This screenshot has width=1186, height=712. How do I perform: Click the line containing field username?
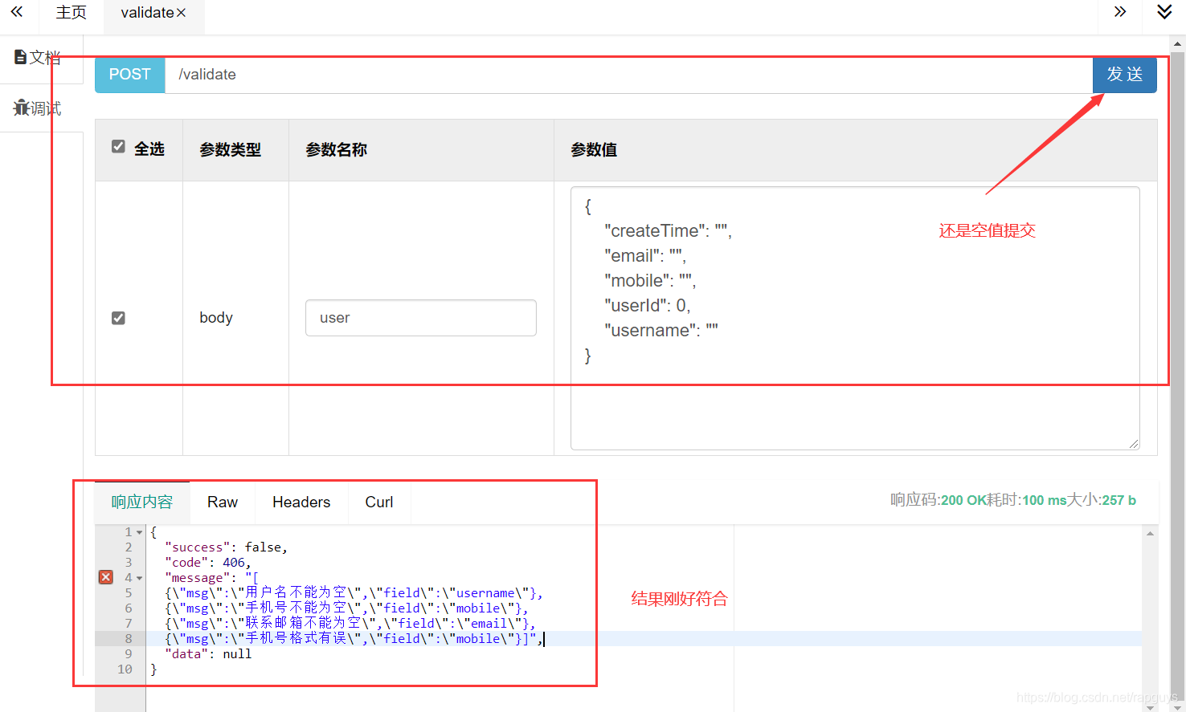[354, 593]
